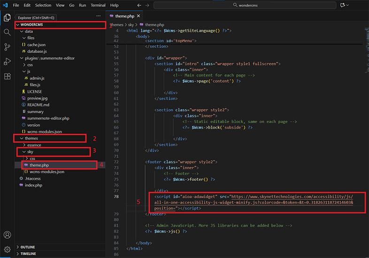Open the Extensions view
Screen dimensions: 369x258
coord(8,76)
